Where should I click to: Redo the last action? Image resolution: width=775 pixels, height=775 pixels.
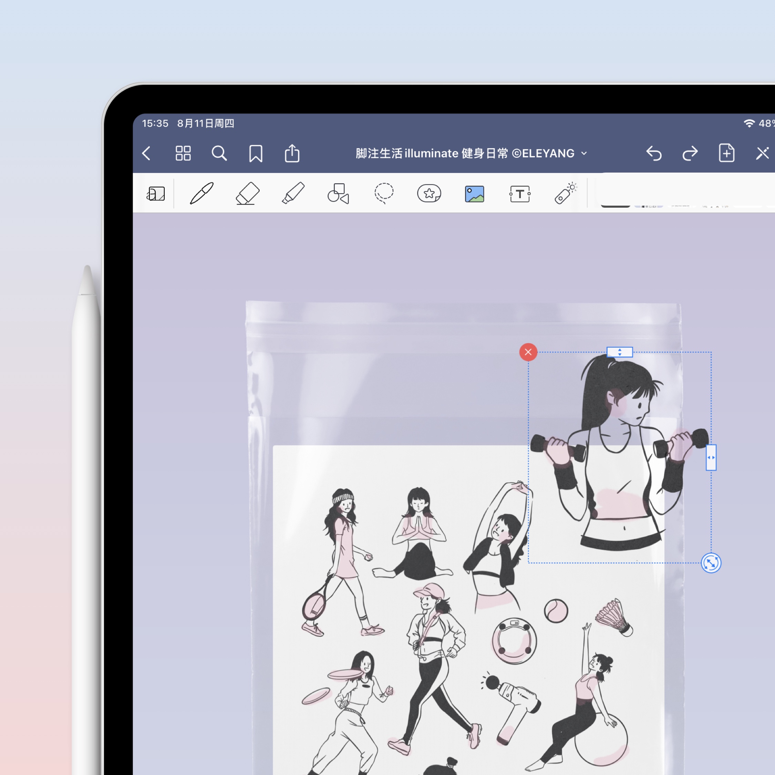coord(690,153)
